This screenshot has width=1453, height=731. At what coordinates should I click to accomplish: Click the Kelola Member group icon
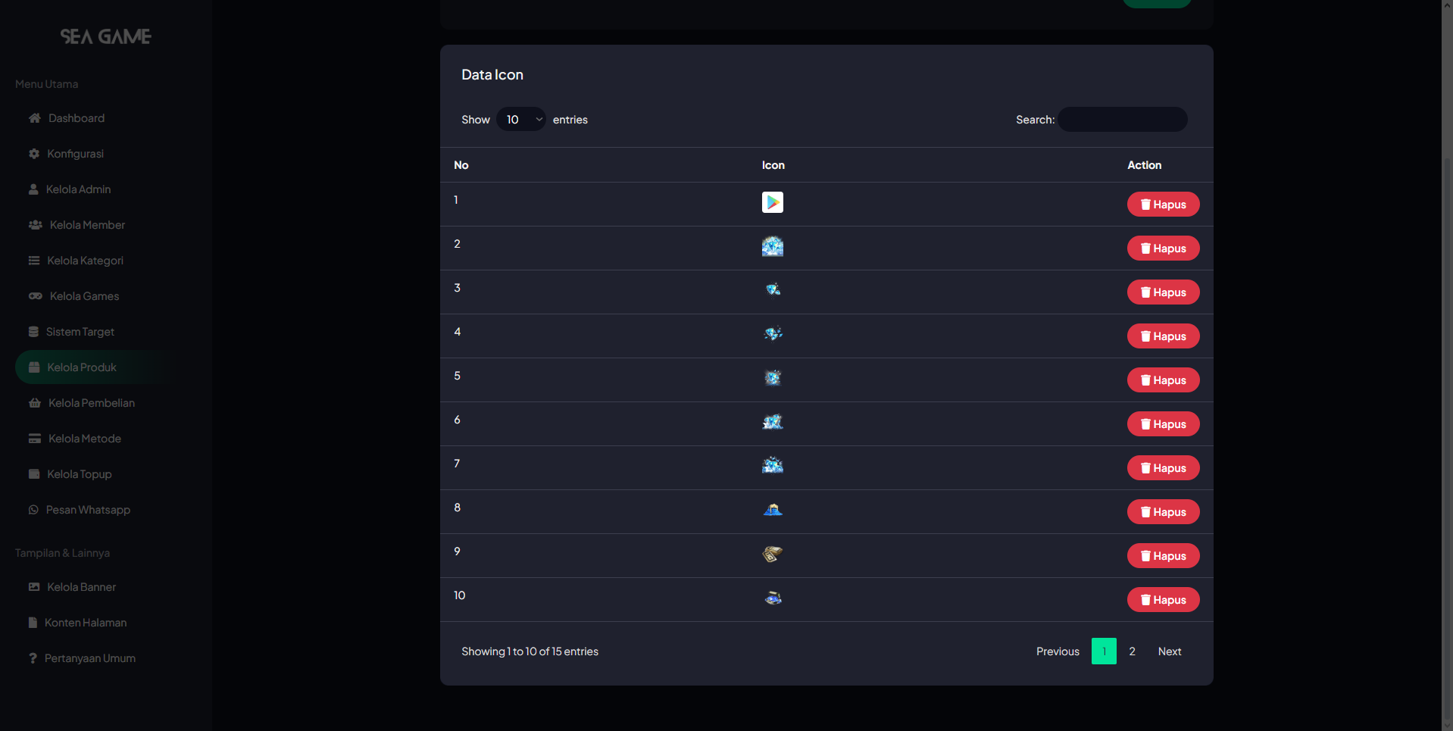[x=36, y=225]
